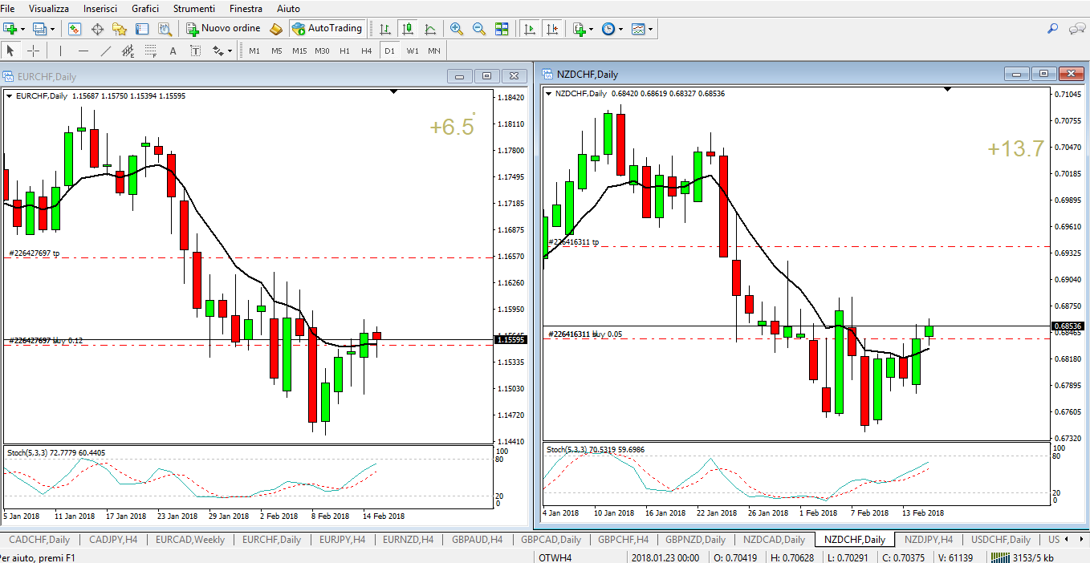The image size is (1090, 563).
Task: Zoom out of the chart
Action: [479, 29]
